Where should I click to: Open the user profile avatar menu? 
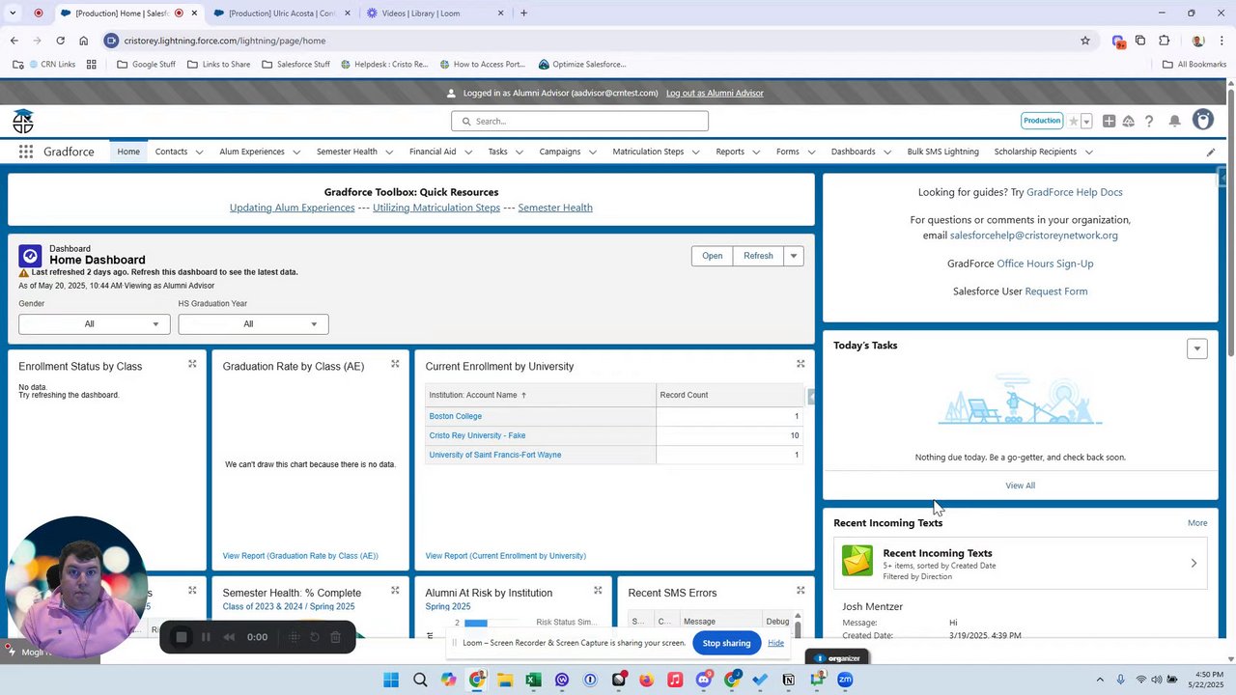pos(1202,120)
